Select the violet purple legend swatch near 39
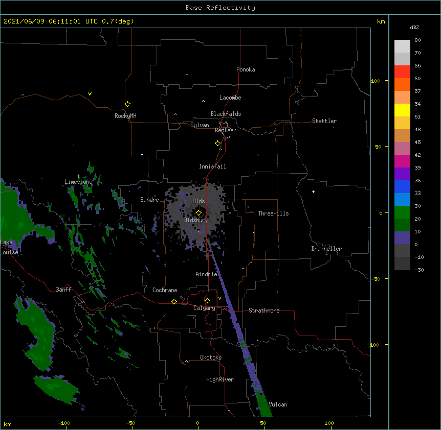Screen dimensions: 441x430 [402, 174]
